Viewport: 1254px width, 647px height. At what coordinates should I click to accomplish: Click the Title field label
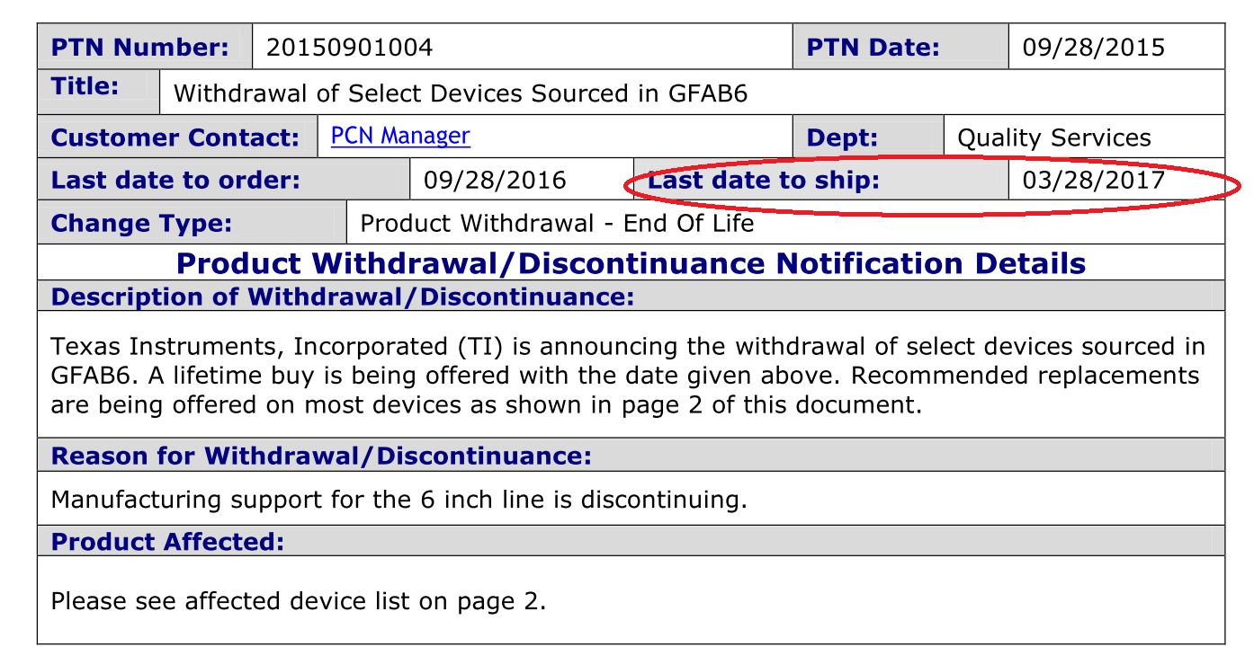85,86
